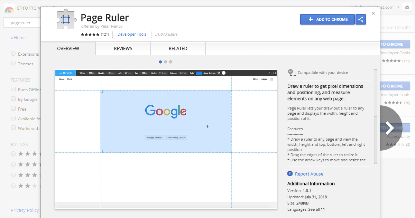Check the Available for feature checkbox
The width and height of the screenshot is (415, 218).
coord(13,119)
